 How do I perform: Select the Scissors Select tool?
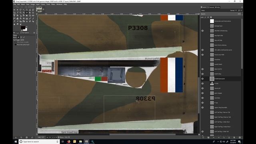click(x=30, y=10)
